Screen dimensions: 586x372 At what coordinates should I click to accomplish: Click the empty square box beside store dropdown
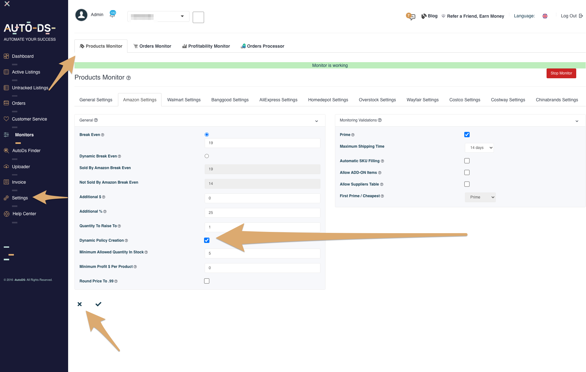[x=198, y=17]
